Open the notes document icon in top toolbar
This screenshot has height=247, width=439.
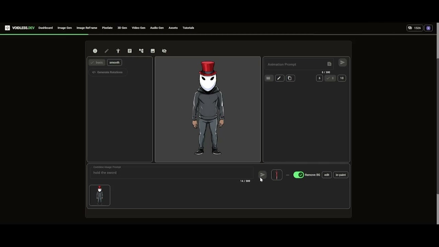(x=130, y=51)
